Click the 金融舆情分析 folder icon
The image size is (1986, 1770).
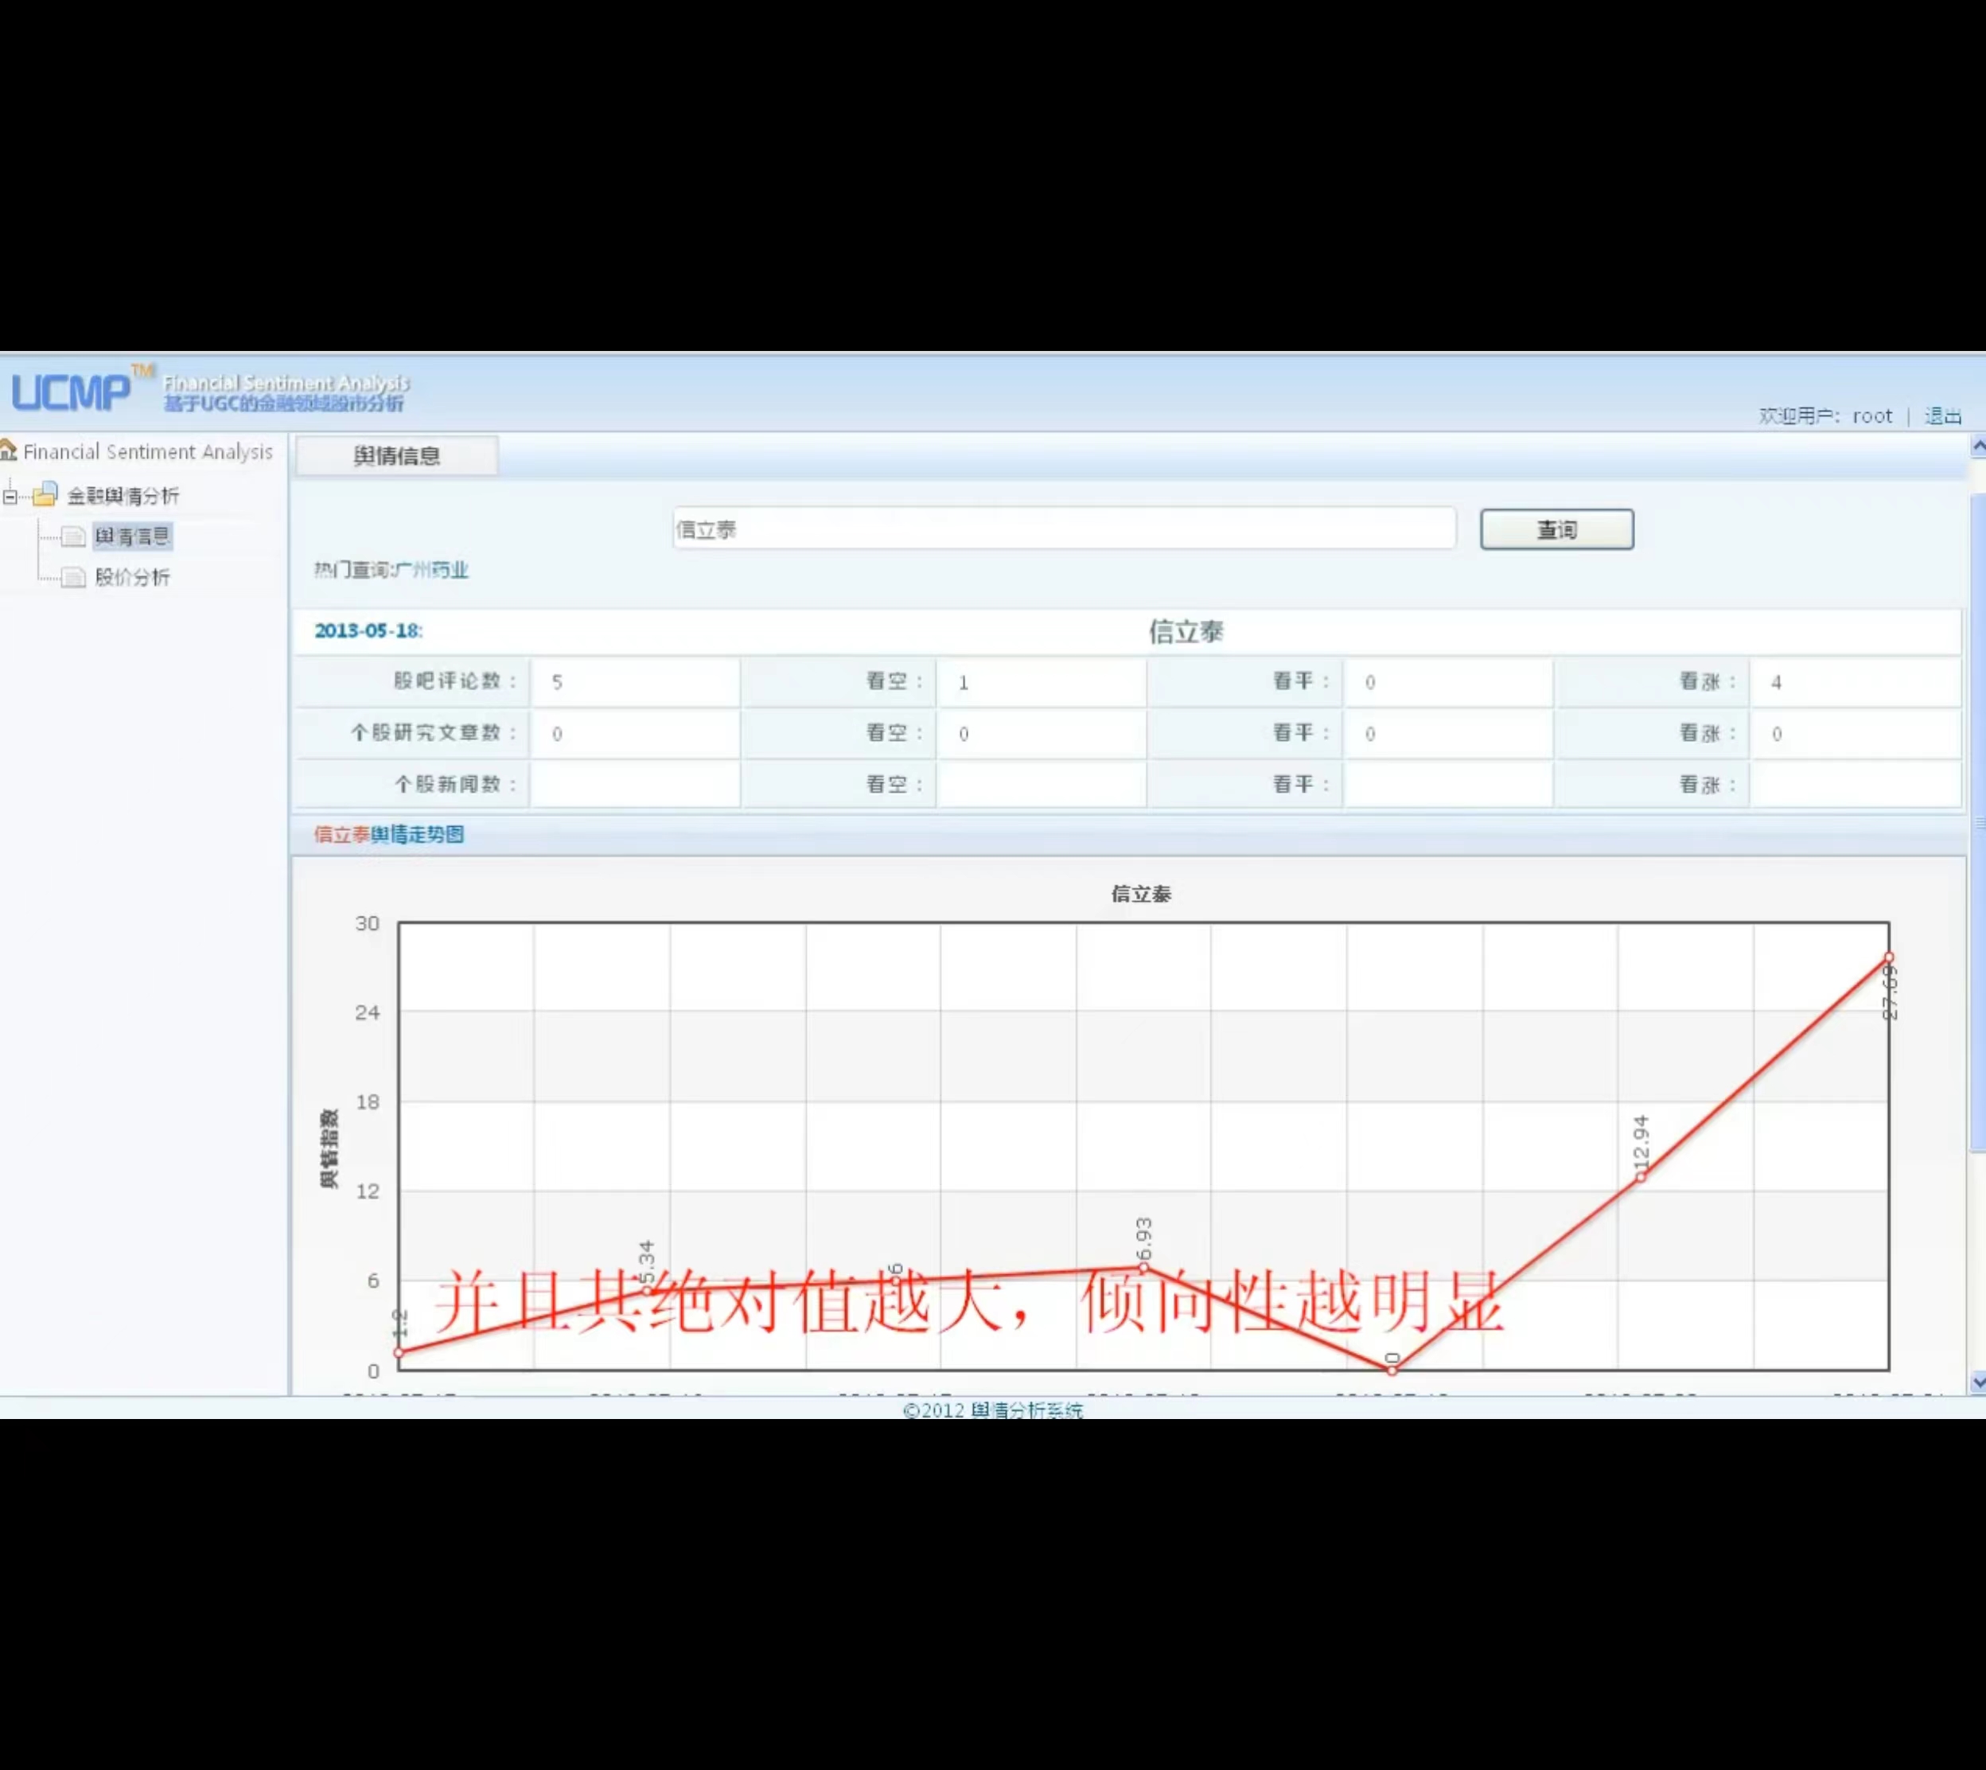pyautogui.click(x=45, y=494)
